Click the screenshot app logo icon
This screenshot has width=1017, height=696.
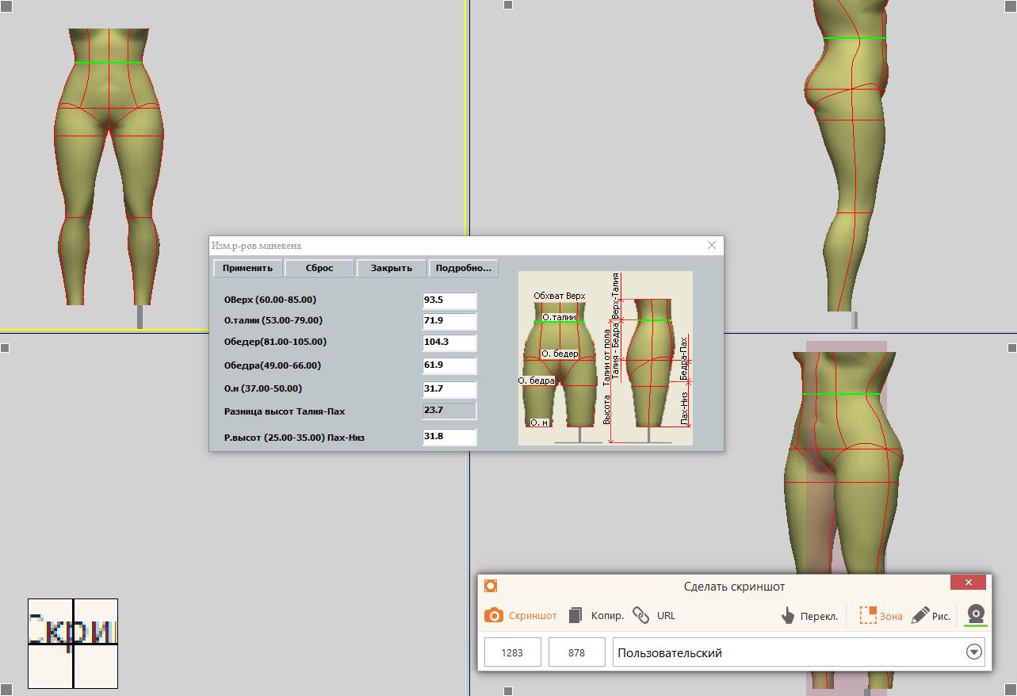point(491,586)
